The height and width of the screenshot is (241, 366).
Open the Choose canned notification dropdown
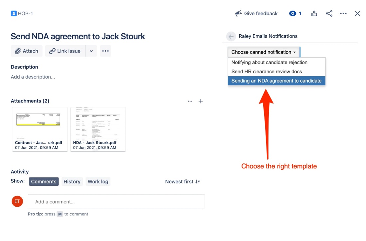264,52
